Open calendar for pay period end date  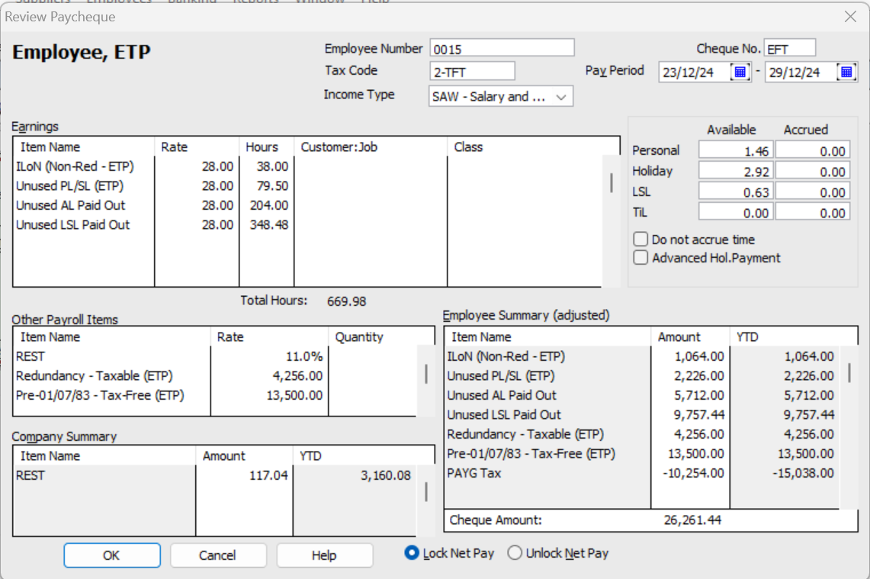click(846, 72)
